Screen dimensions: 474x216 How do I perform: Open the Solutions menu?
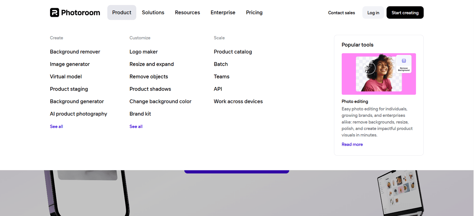tap(153, 12)
